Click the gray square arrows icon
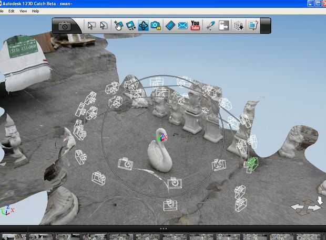This screenshot has height=240, width=326. click(223, 26)
